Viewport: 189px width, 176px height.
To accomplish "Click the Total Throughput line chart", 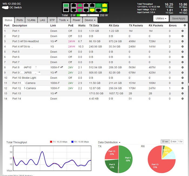I will coord(52,158).
